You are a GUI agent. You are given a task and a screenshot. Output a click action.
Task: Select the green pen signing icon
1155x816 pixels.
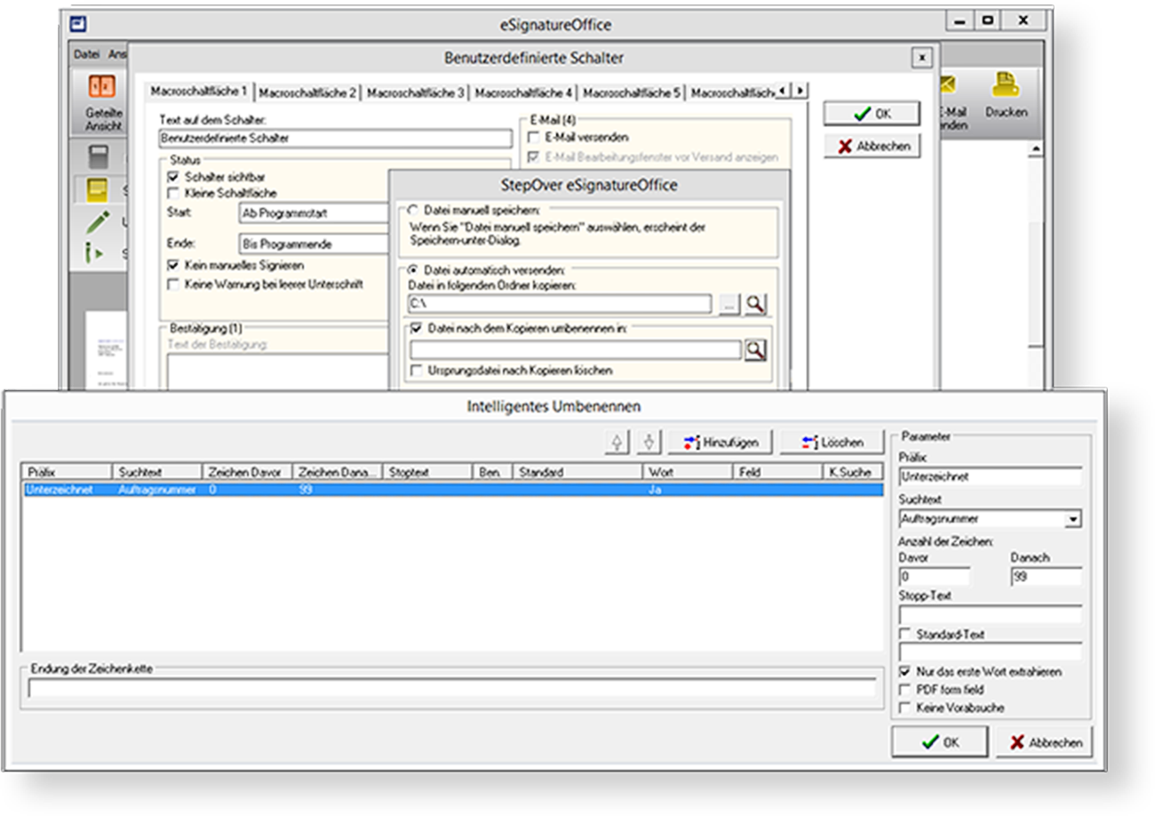click(x=98, y=221)
